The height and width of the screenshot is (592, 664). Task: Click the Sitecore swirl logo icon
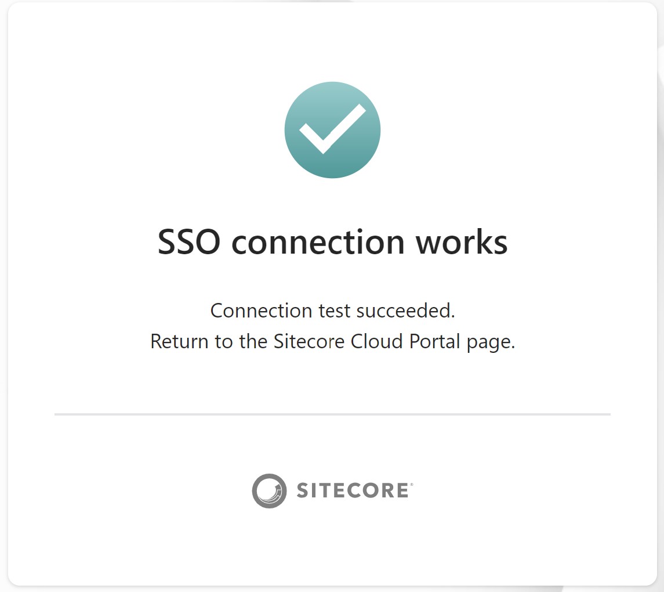[x=269, y=490]
